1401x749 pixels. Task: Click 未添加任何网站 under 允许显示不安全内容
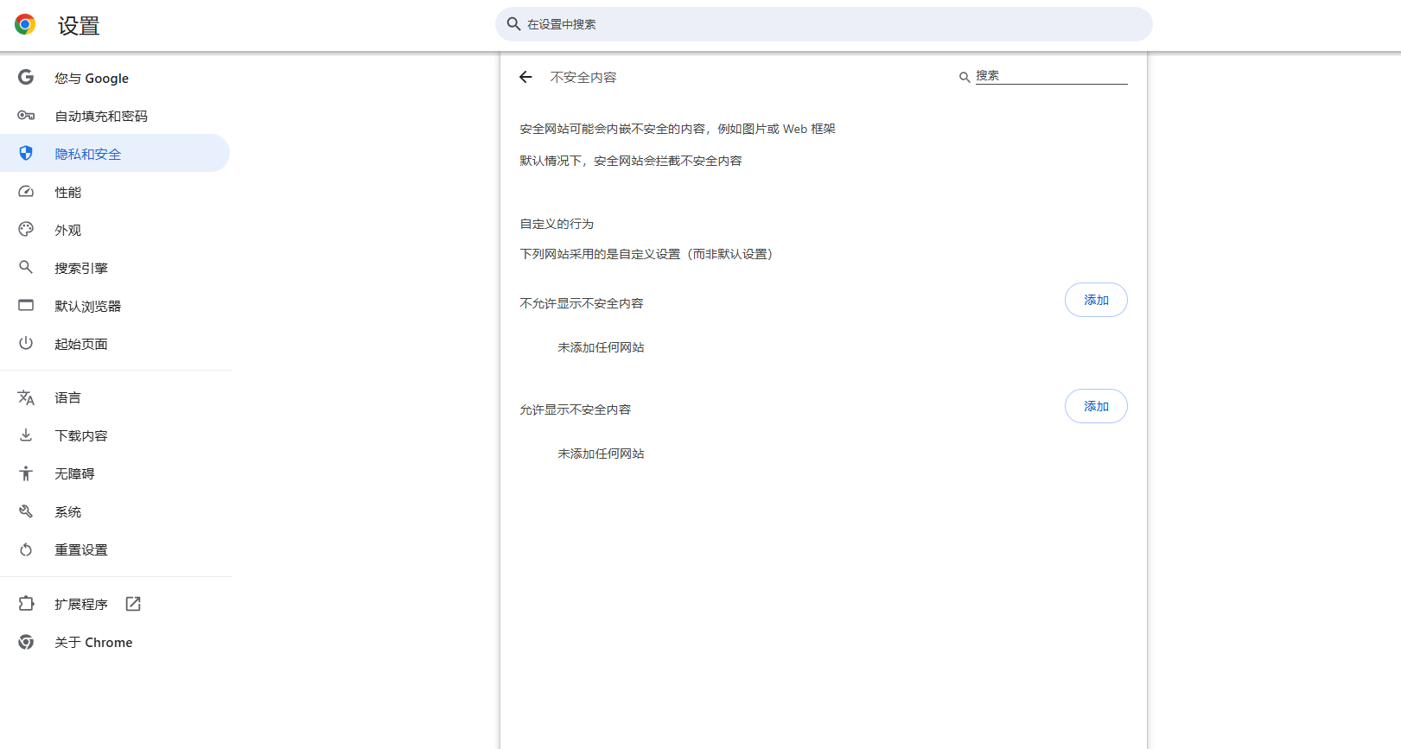[601, 454]
